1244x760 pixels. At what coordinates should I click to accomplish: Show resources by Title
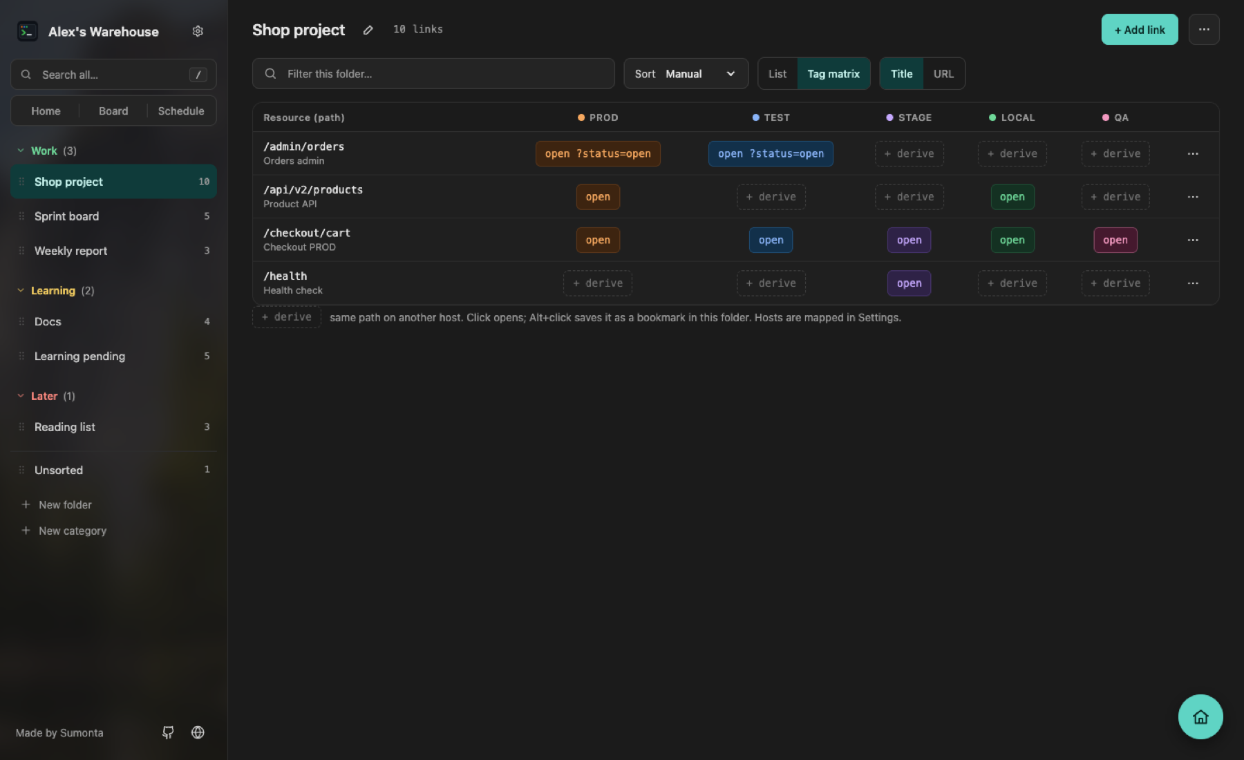tap(901, 74)
